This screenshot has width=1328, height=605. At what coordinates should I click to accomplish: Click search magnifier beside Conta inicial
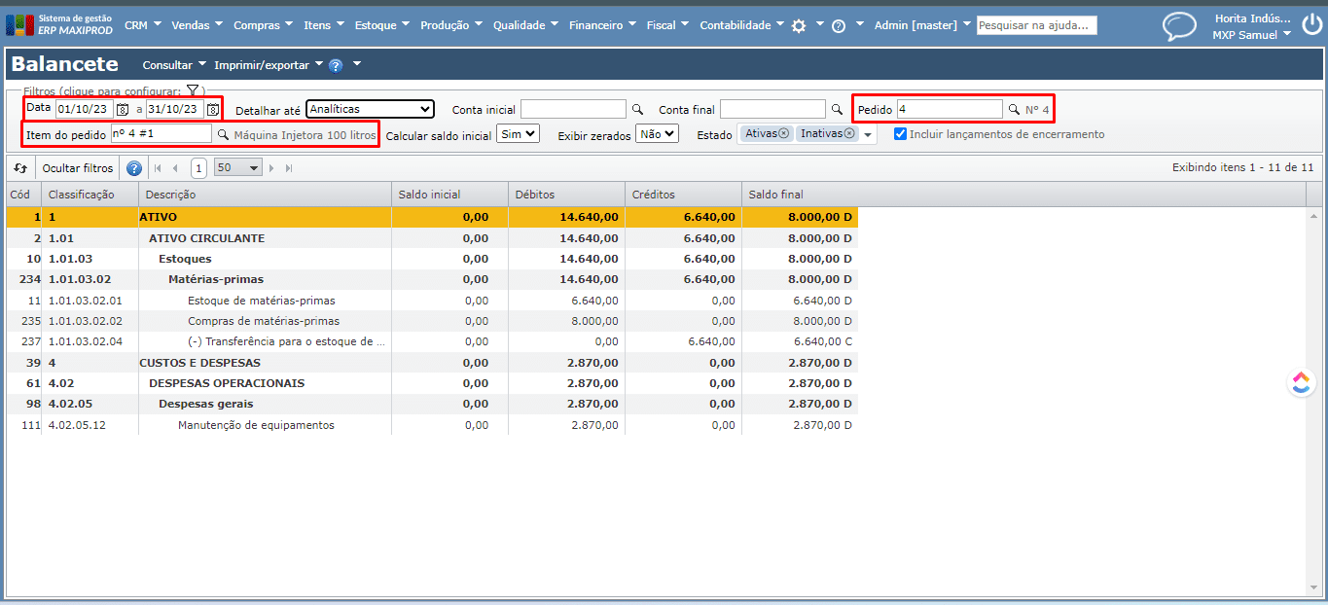pos(638,110)
